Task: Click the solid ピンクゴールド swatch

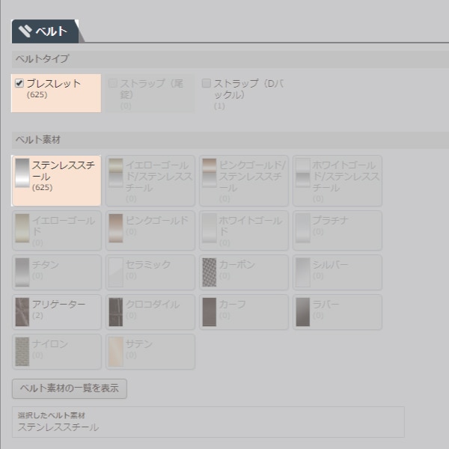Action: point(116,228)
